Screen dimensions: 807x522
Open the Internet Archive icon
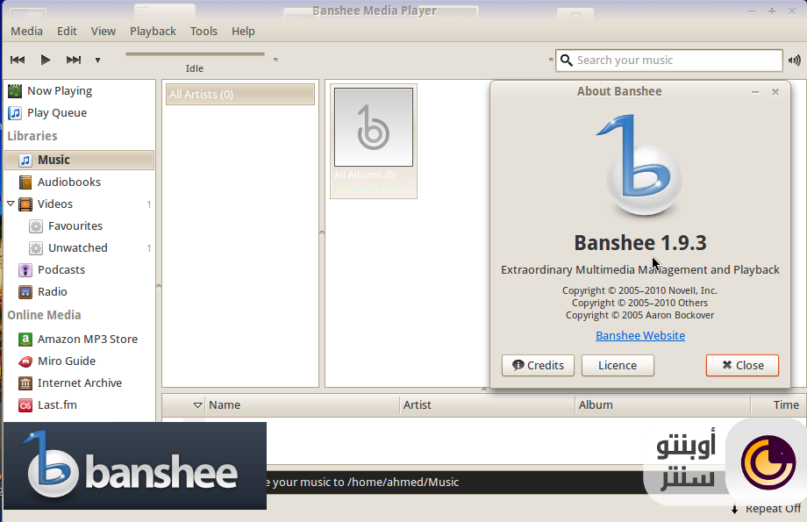tap(26, 383)
